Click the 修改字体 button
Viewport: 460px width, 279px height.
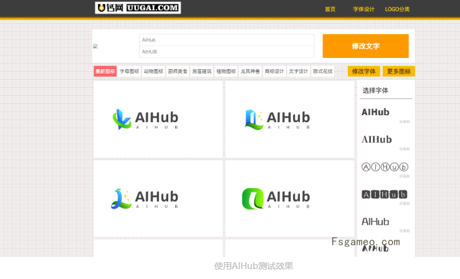364,71
